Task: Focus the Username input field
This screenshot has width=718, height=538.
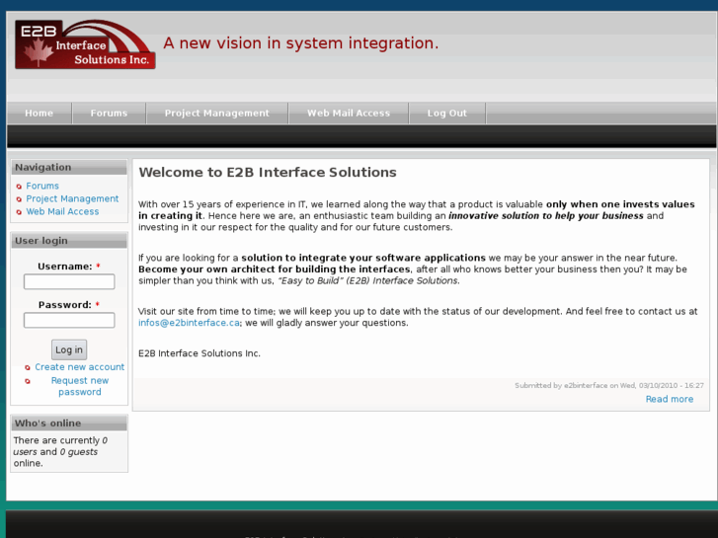Action: (69, 281)
